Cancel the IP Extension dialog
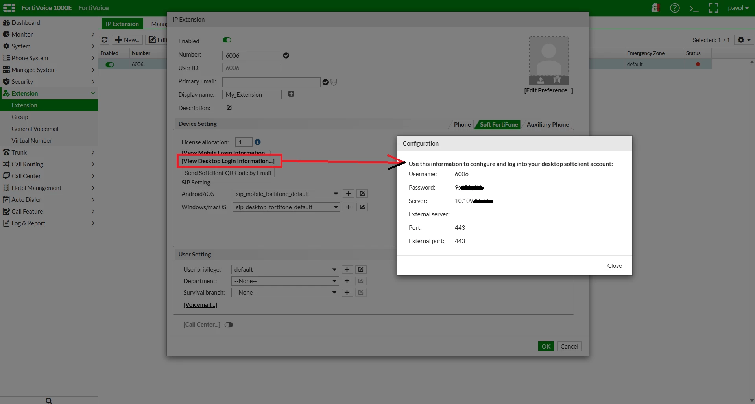This screenshot has height=404, width=755. tap(569, 346)
